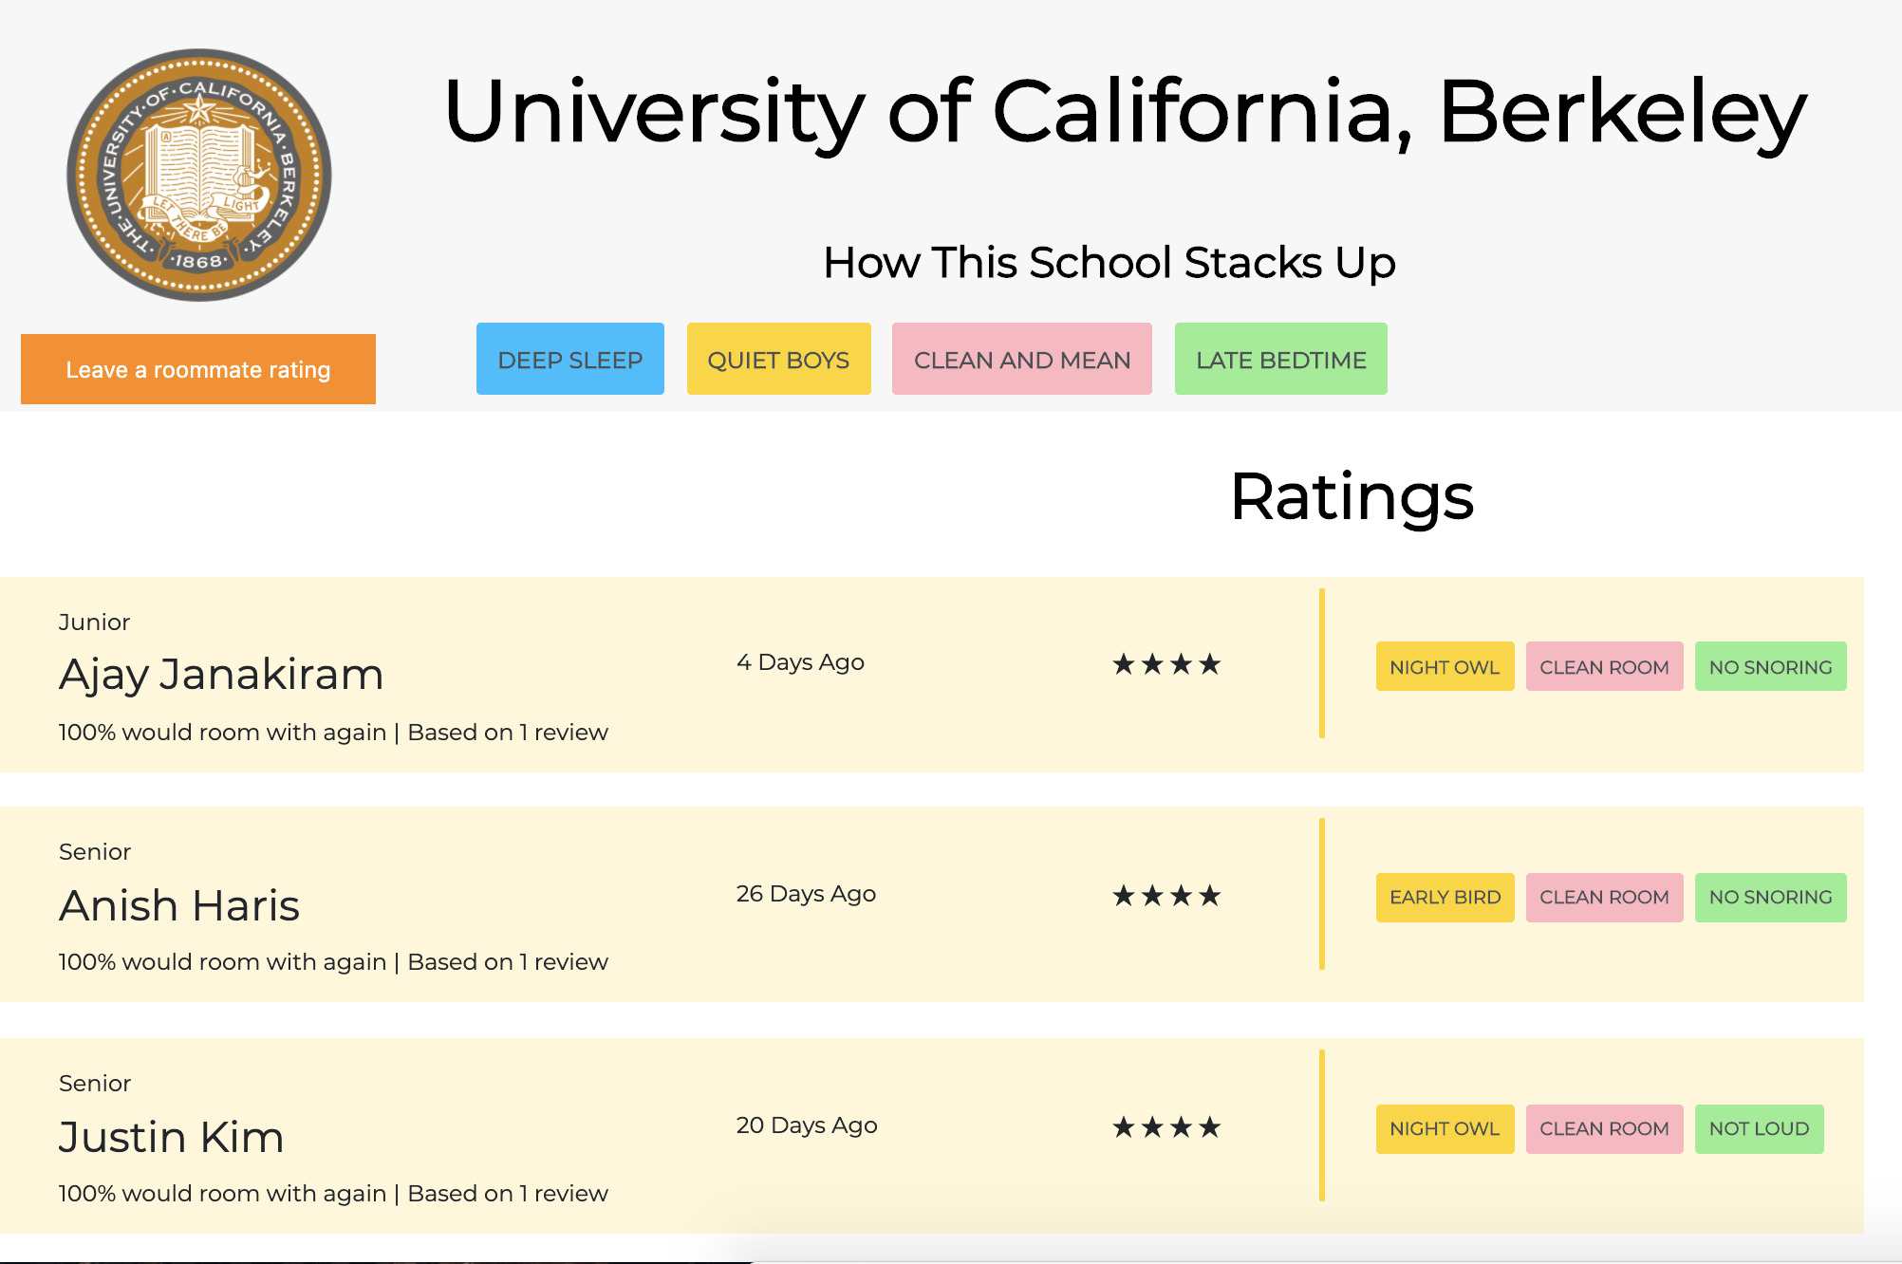Click Ajay's NO SNORING tag
The width and height of the screenshot is (1902, 1264).
coord(1770,667)
